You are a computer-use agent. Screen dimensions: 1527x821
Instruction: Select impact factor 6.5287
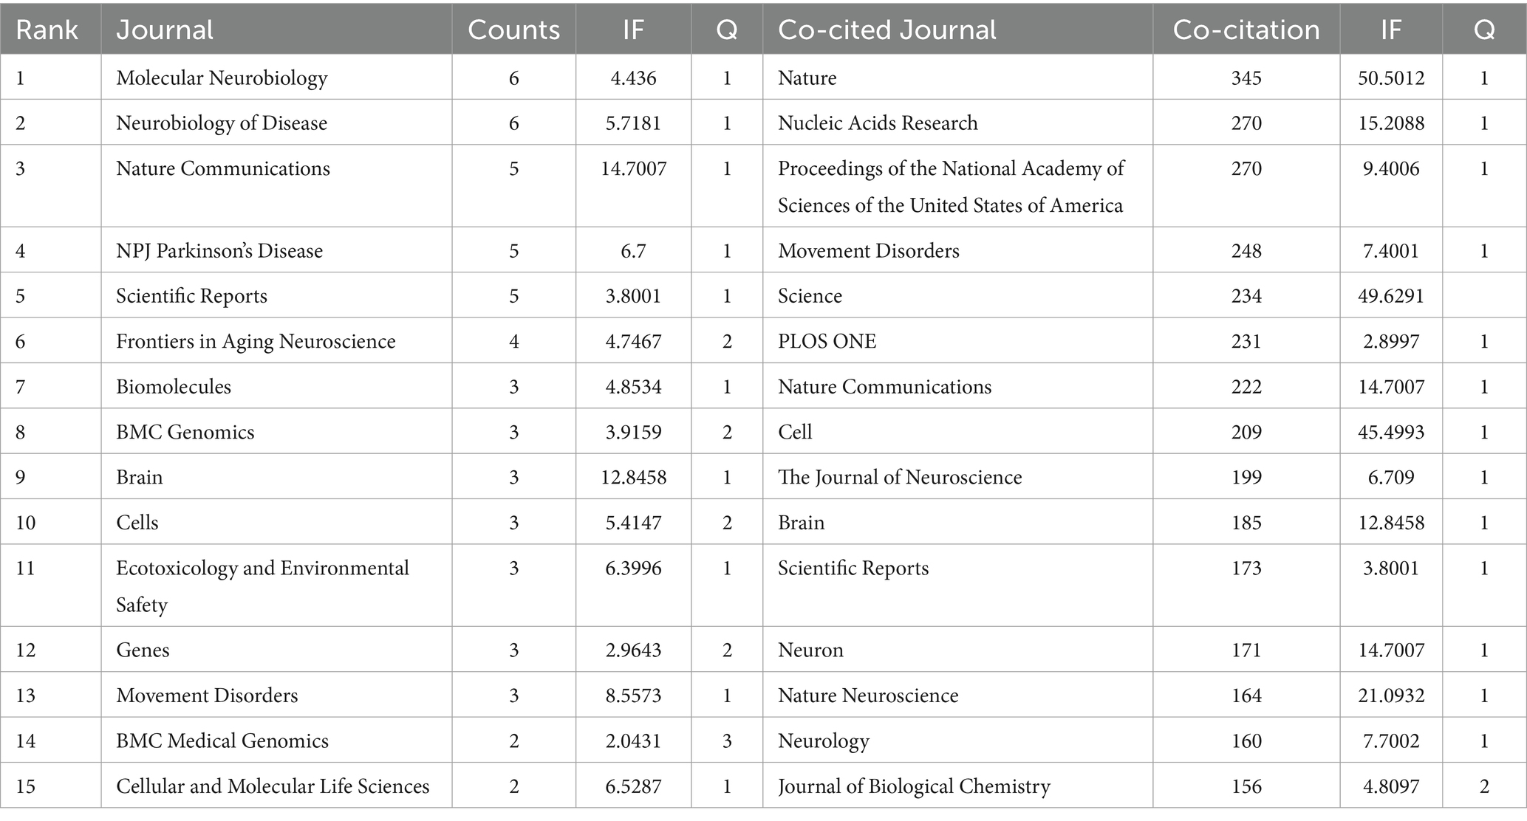coord(633,786)
